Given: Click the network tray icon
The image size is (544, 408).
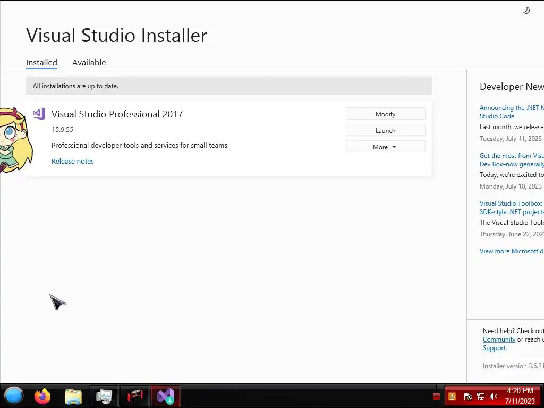Looking at the screenshot, I should [x=480, y=396].
